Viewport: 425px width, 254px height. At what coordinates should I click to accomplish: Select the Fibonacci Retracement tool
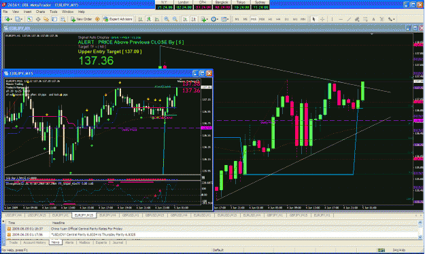[365, 19]
